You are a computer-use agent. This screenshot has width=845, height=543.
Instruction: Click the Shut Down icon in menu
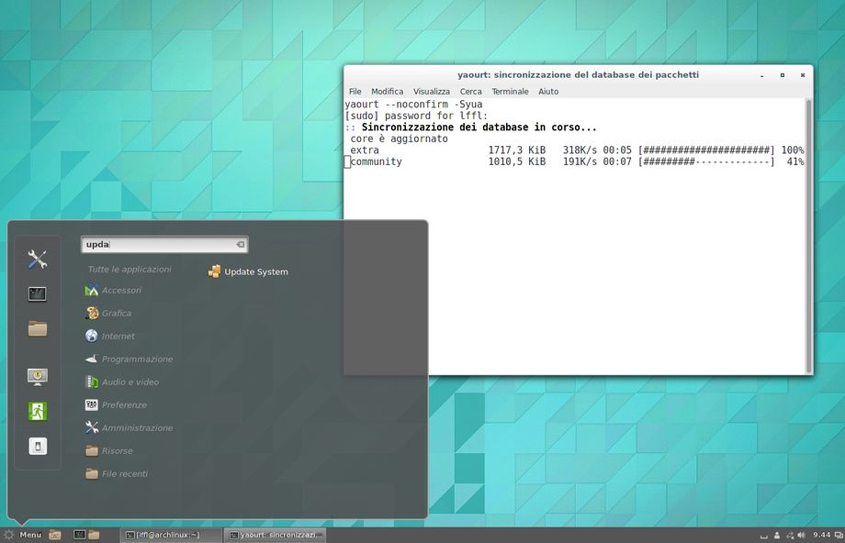point(37,447)
